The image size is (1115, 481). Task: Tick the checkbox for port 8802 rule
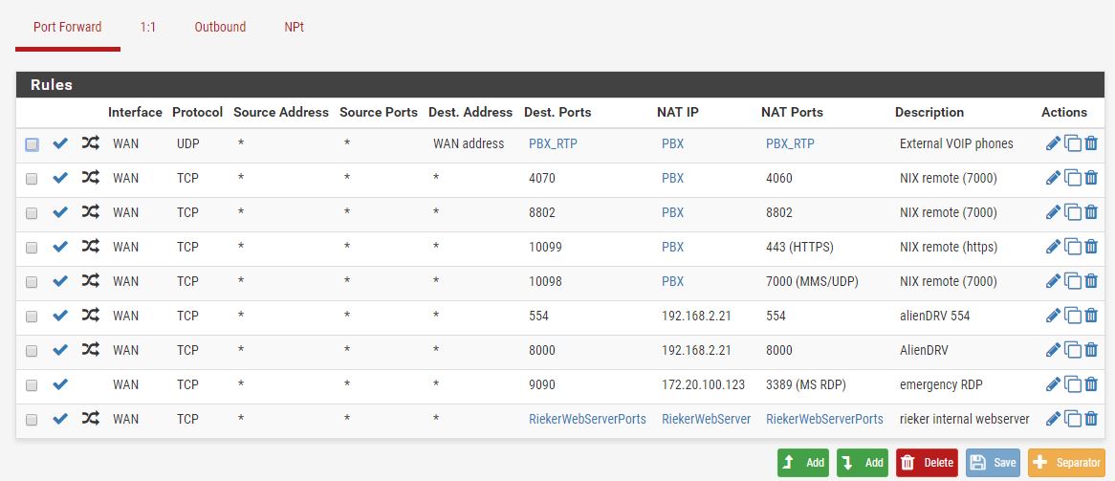[32, 213]
